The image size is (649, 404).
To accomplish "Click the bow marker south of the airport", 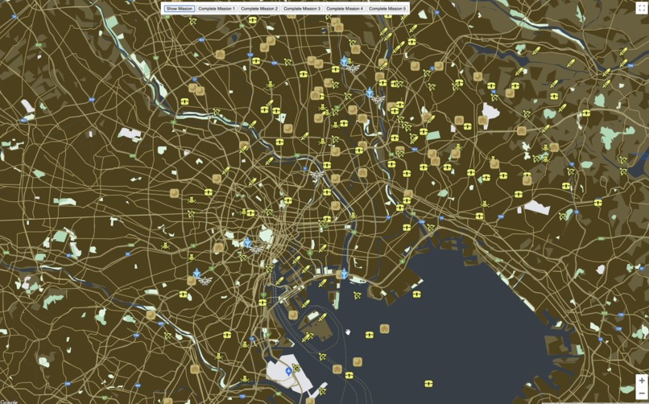I will (x=322, y=390).
